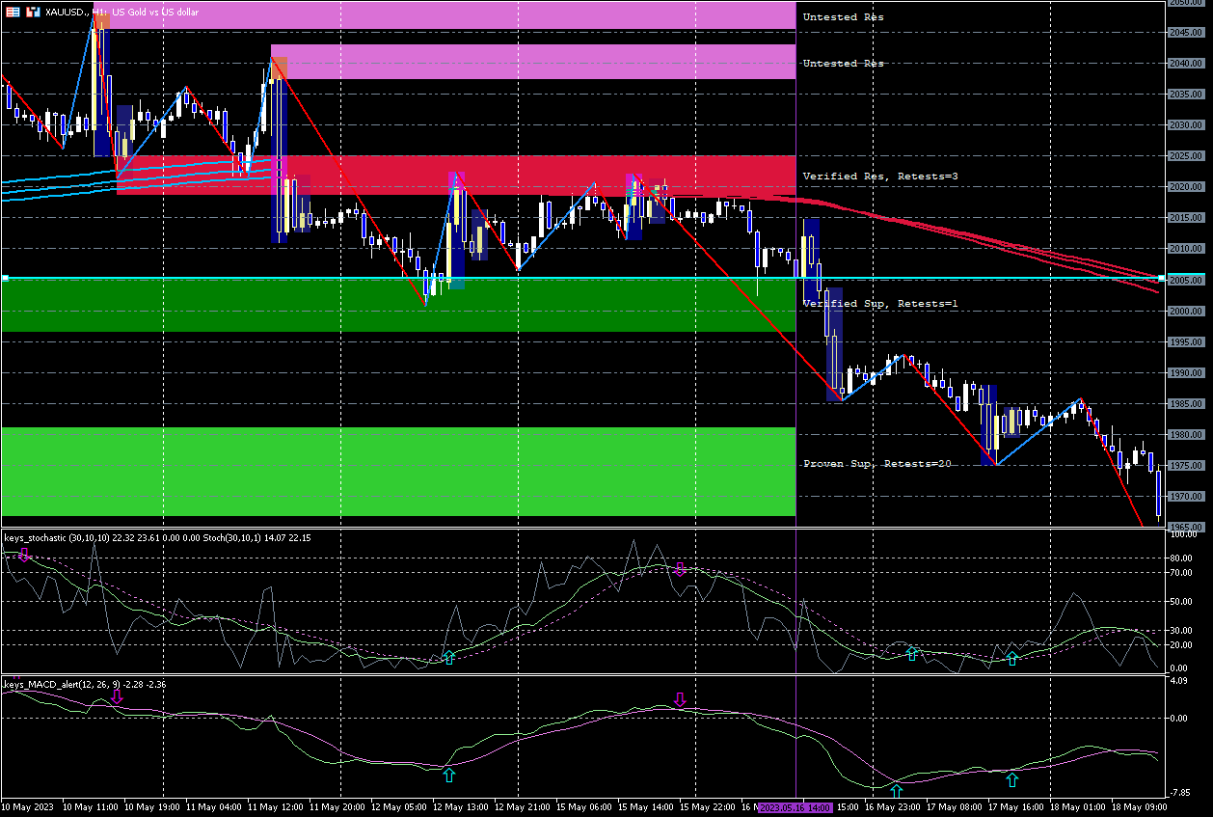
Task: Select rightmost cyan up arrow in MACD panel
Action: point(1011,778)
